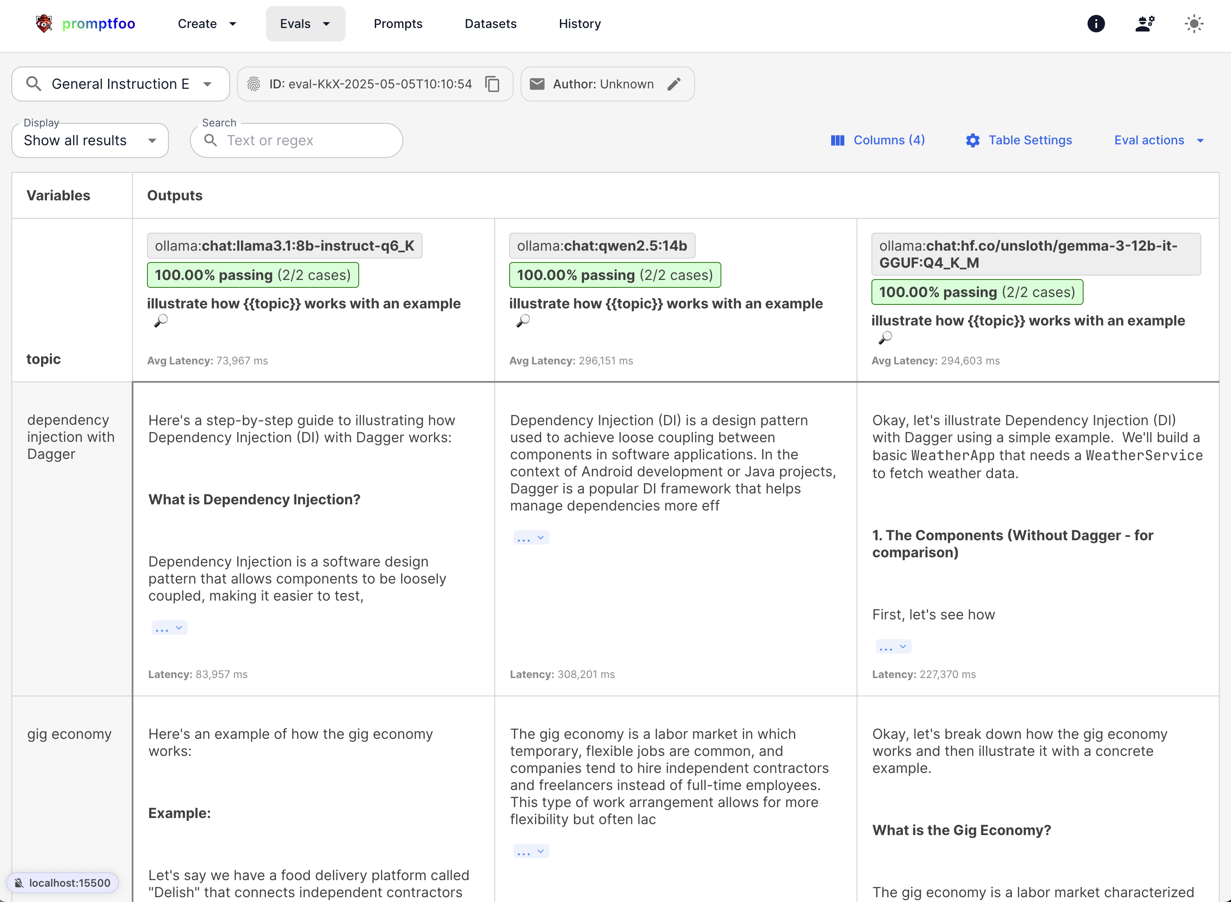Screen dimensions: 1231x902
Task: Open Table Settings
Action: click(x=1019, y=140)
